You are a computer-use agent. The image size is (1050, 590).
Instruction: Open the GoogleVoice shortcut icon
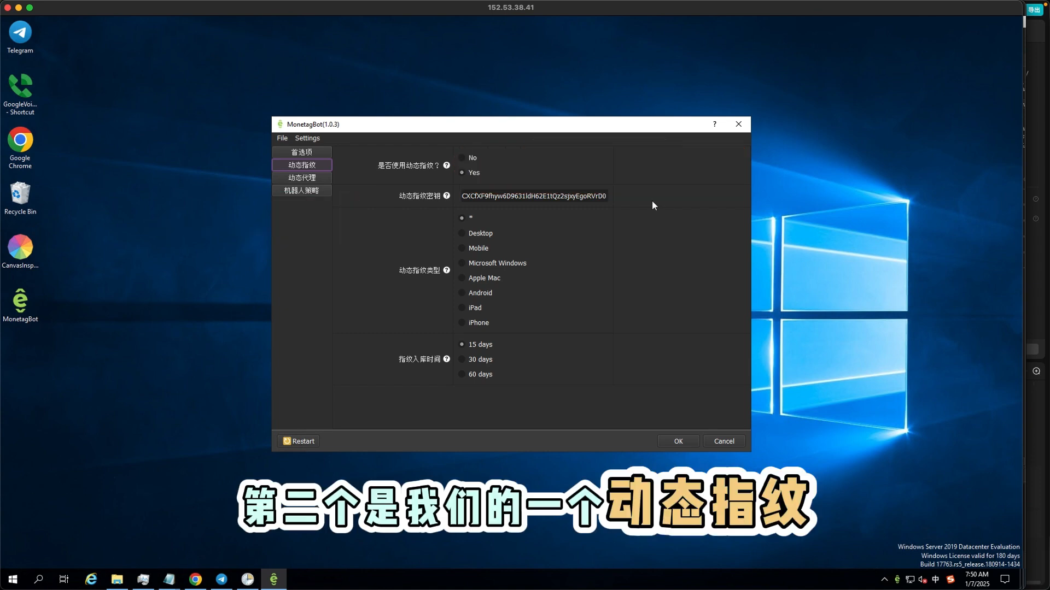[x=20, y=94]
